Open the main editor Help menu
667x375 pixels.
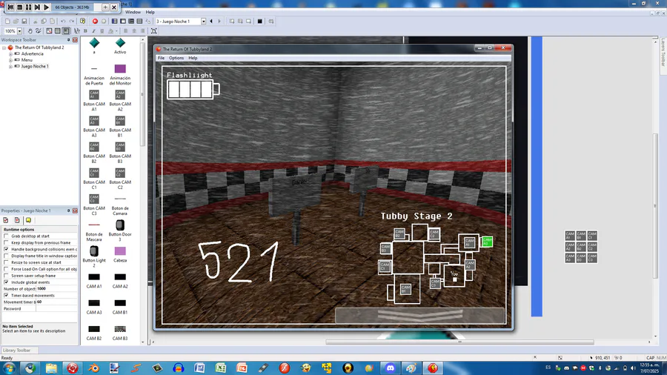(x=150, y=12)
